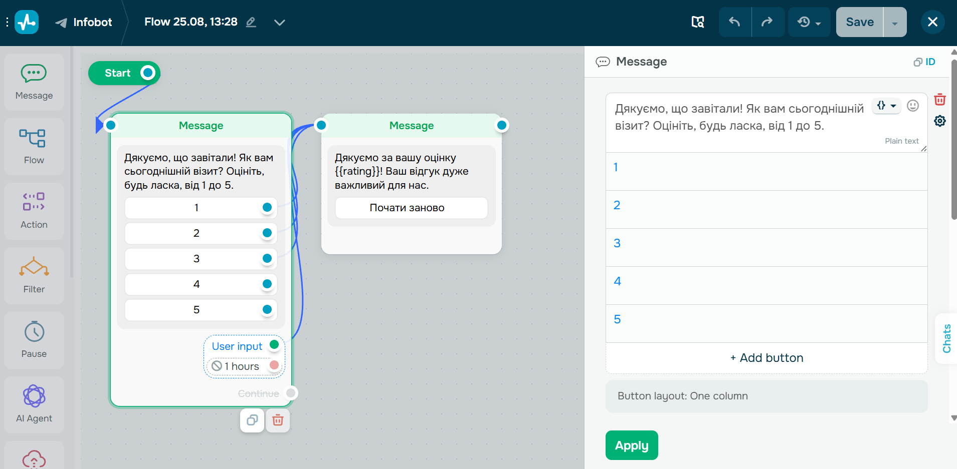Undo the last change

[735, 22]
